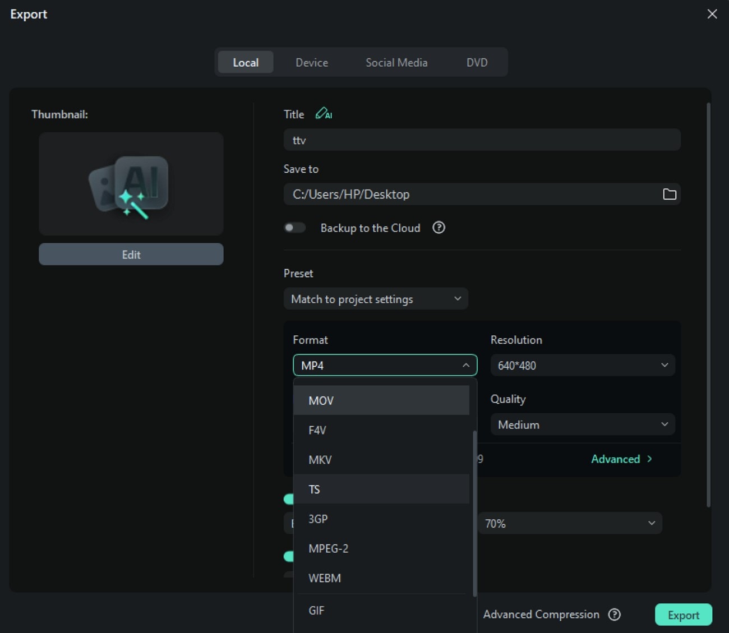Click the Edit thumbnail button

pyautogui.click(x=131, y=254)
